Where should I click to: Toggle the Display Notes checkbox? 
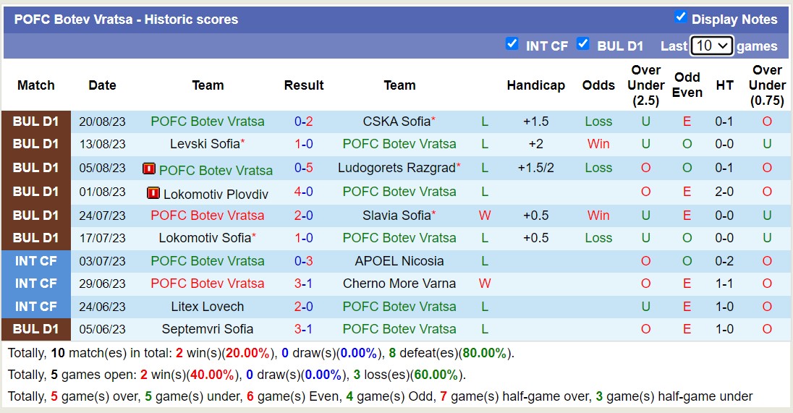point(680,17)
